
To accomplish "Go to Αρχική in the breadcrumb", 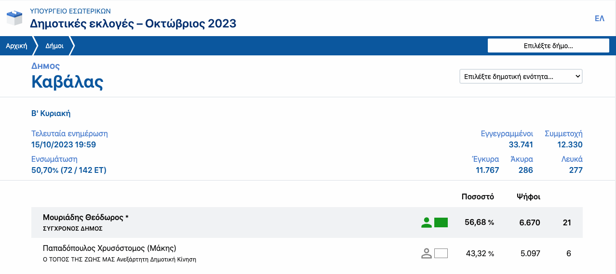I will pos(16,46).
